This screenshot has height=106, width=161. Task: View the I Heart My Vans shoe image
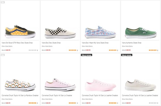point(100,32)
